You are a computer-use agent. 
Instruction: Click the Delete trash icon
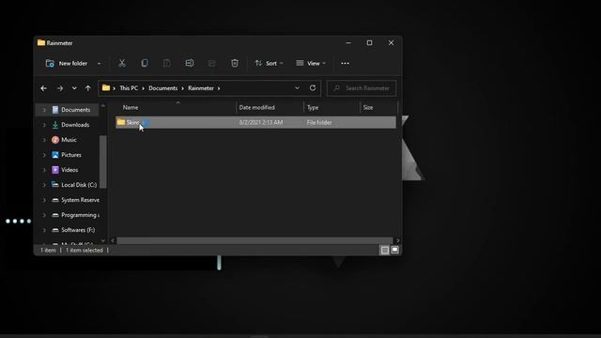click(x=235, y=63)
